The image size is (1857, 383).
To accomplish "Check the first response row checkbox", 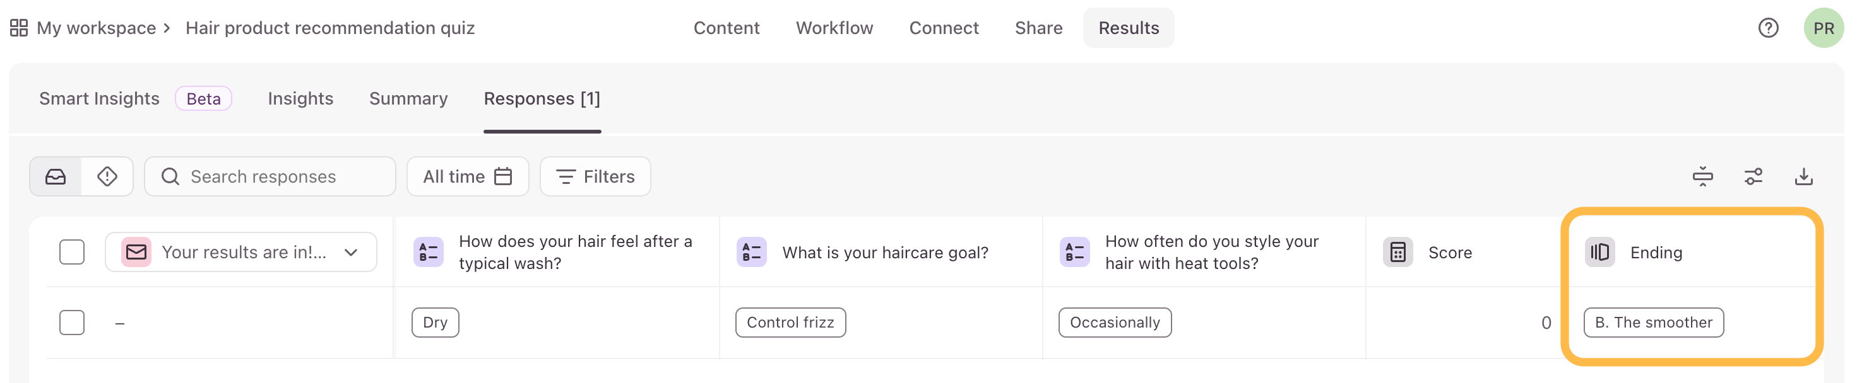I will (72, 323).
